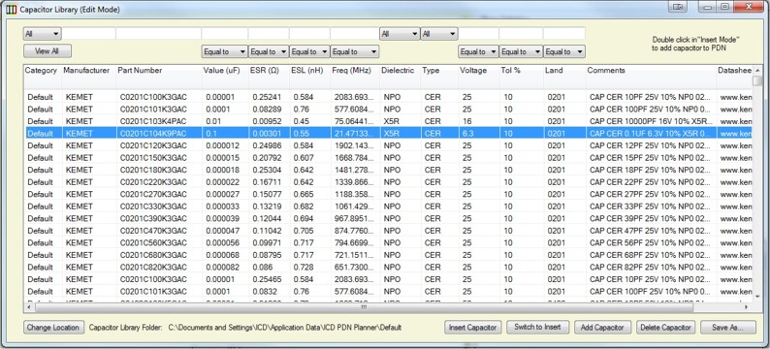Select part number C0201C390K3GAC
770x349 pixels.
(153, 218)
